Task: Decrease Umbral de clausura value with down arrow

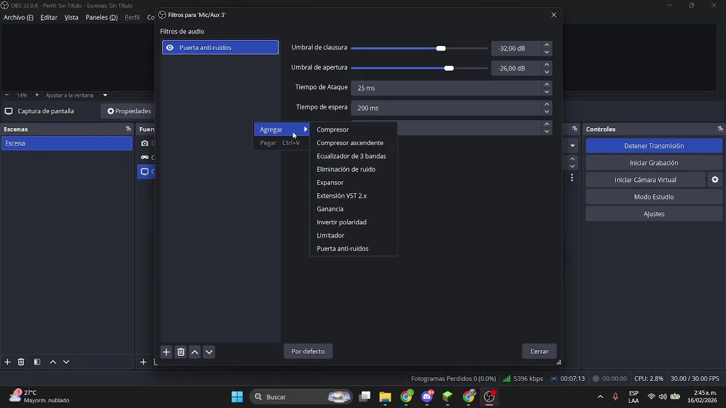Action: pos(547,52)
